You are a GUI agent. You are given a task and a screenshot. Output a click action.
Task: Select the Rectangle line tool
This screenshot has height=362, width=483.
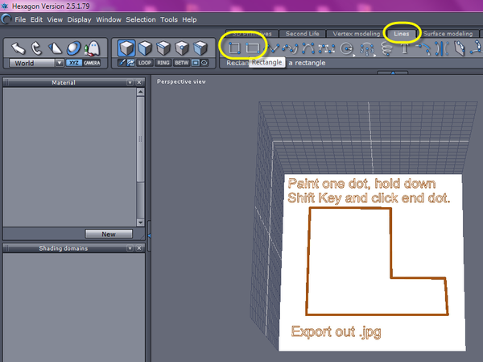click(253, 48)
